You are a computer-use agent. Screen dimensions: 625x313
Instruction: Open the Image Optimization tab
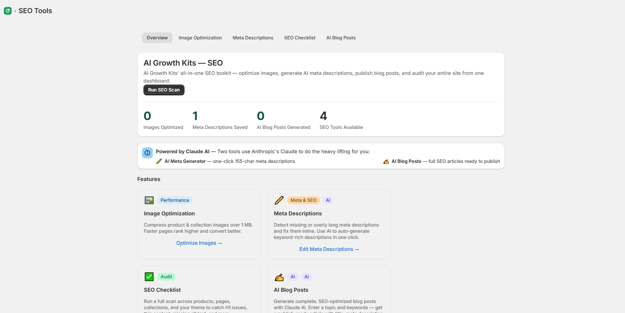tap(200, 38)
